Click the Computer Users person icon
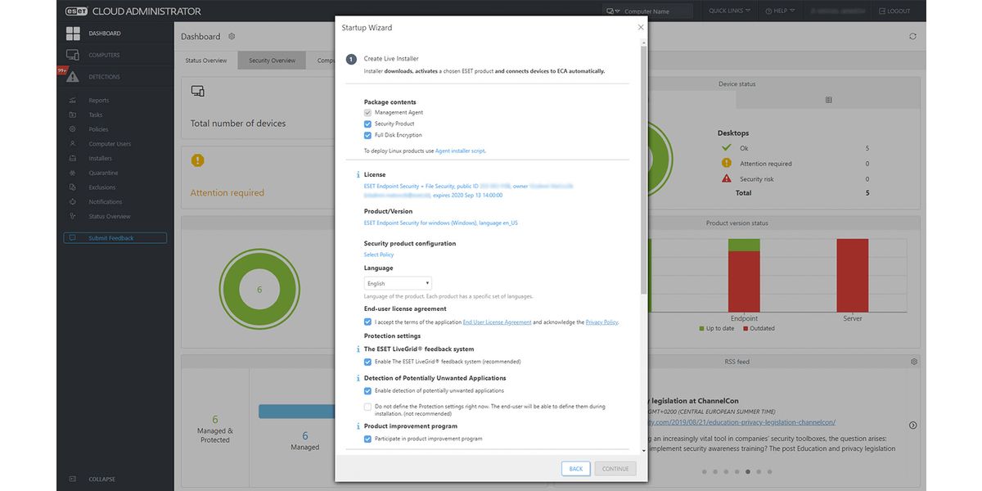982x491 pixels. tap(73, 144)
